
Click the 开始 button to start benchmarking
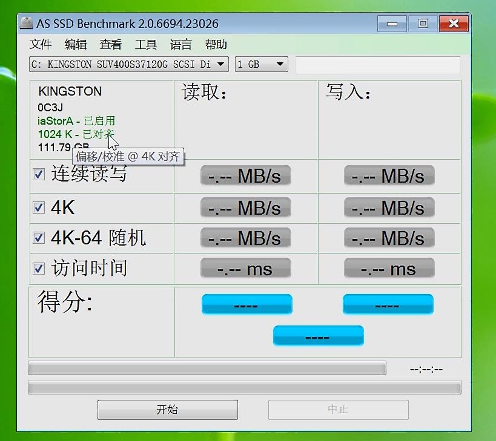[167, 410]
